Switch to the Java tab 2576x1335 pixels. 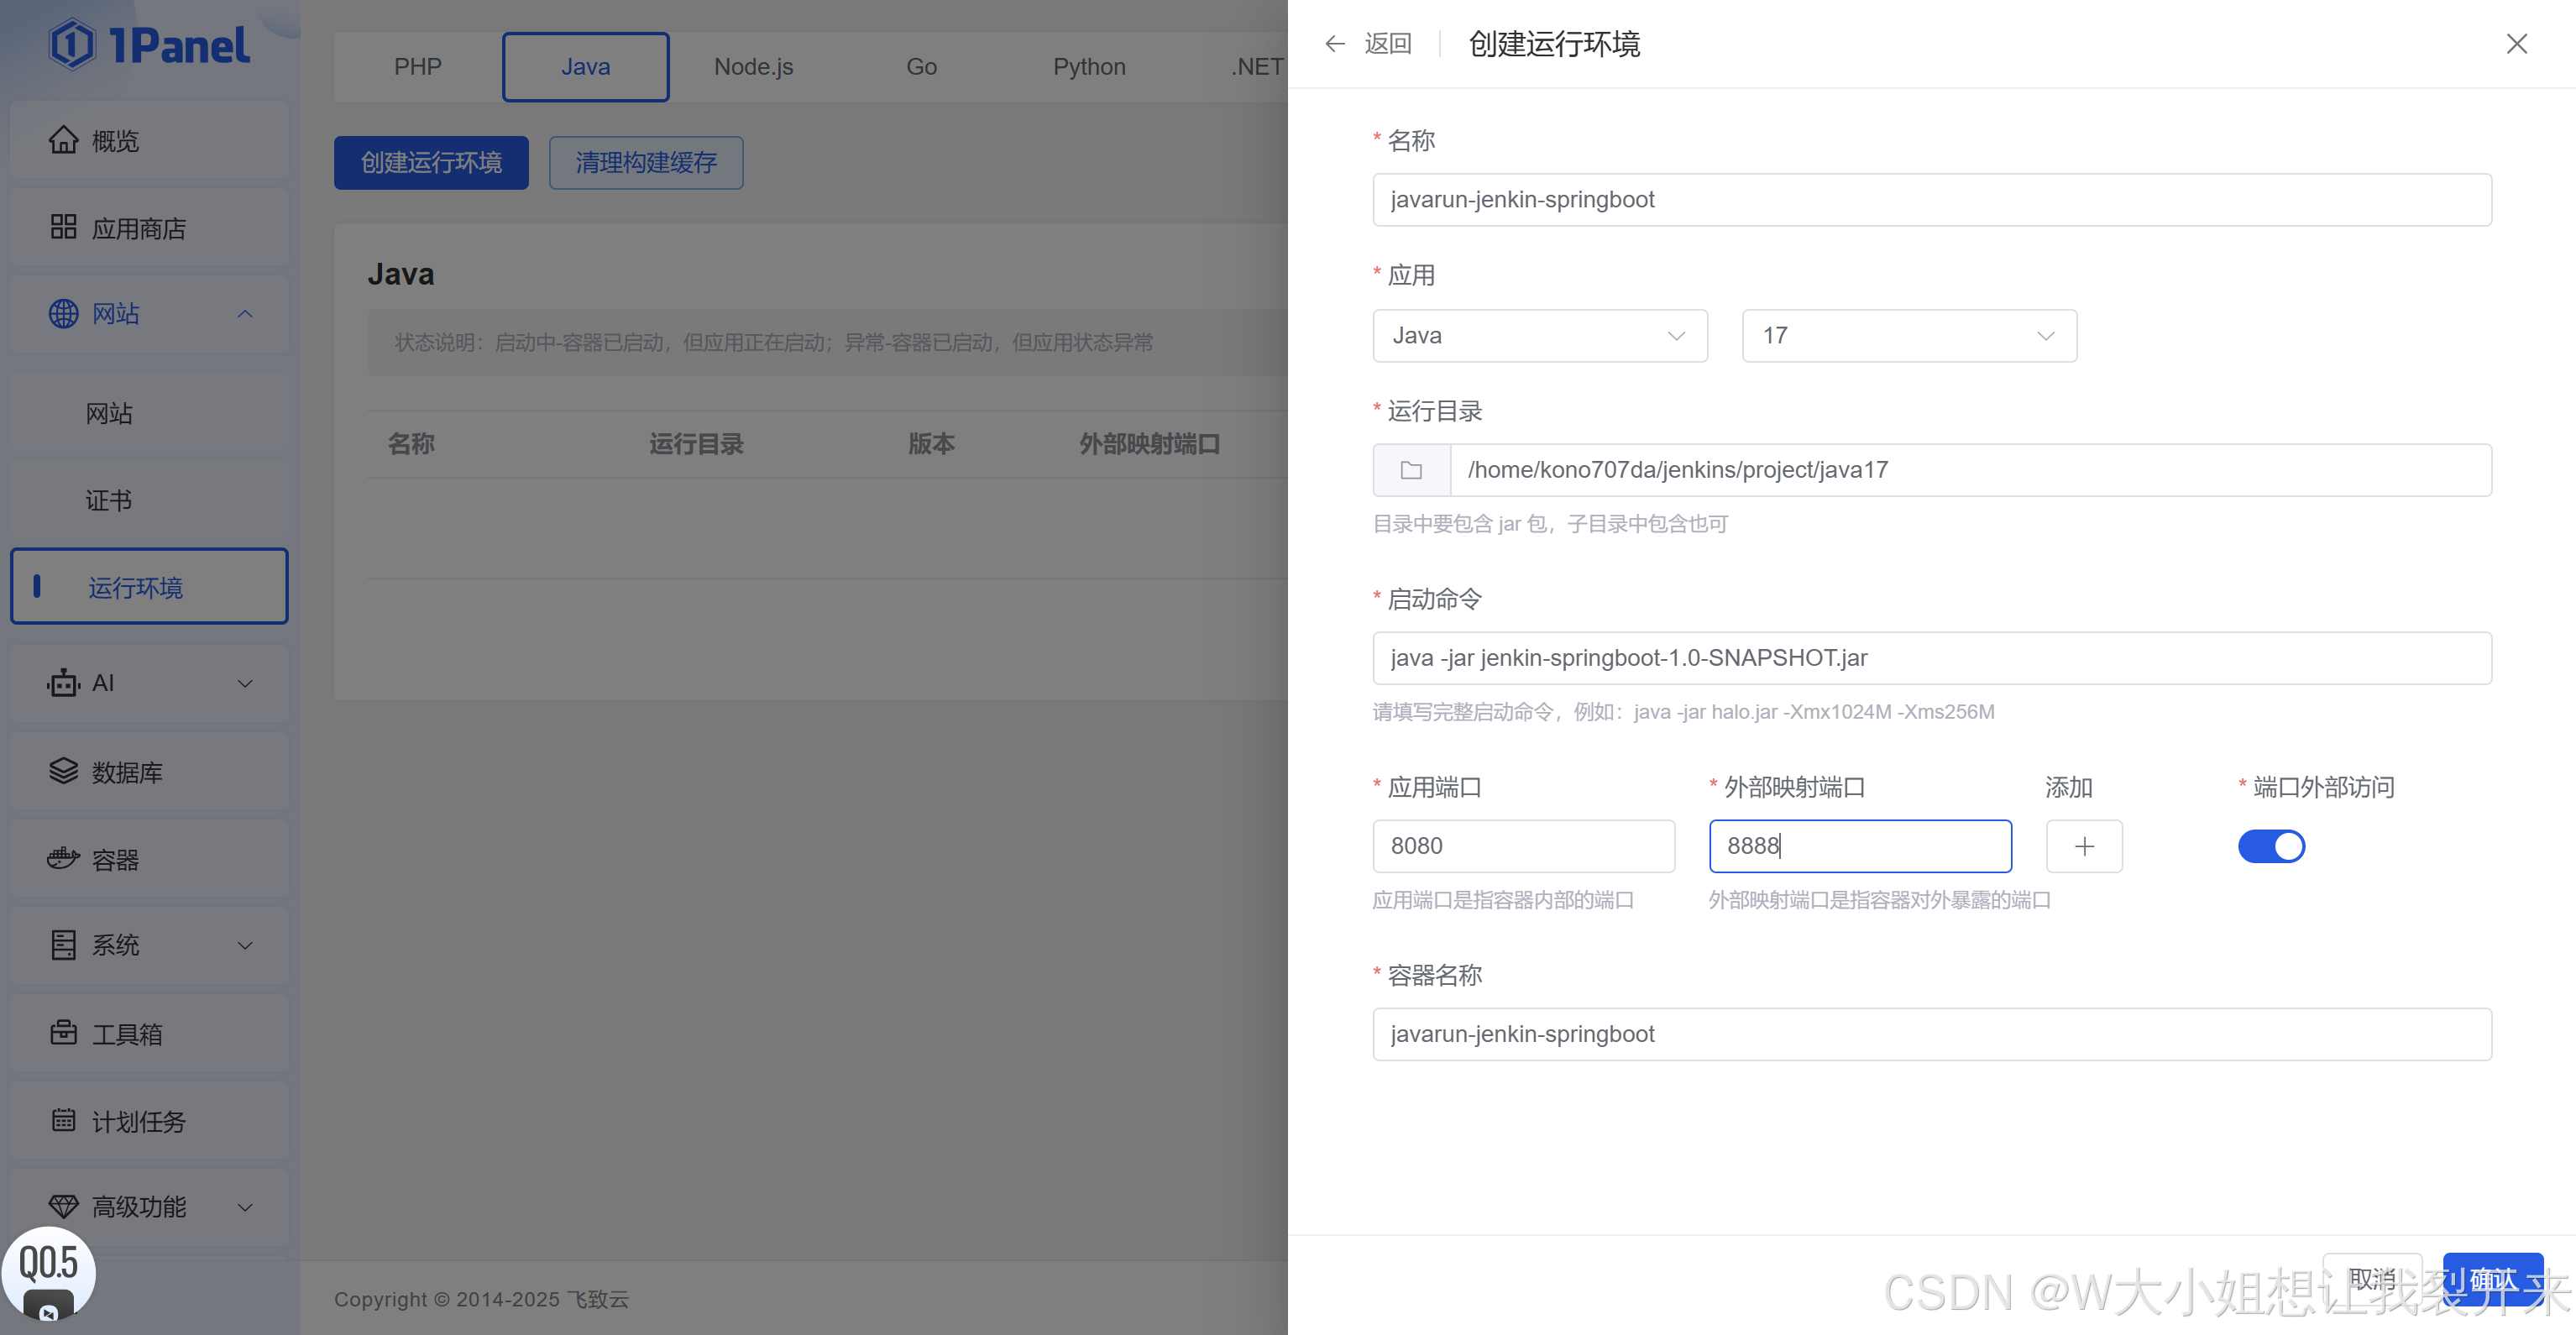click(x=585, y=67)
